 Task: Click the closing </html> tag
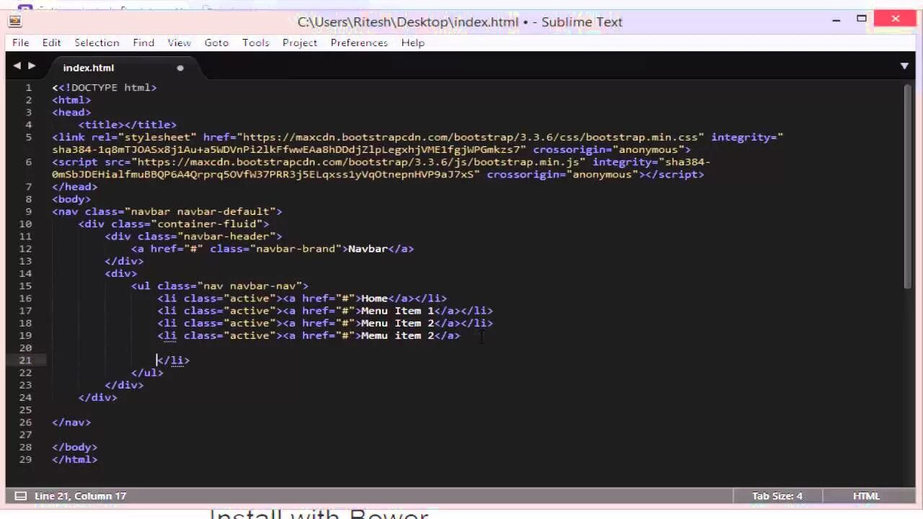pyautogui.click(x=74, y=459)
